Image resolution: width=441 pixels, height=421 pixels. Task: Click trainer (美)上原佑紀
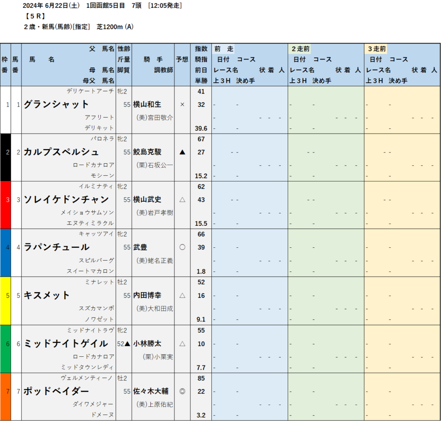pyautogui.click(x=155, y=404)
